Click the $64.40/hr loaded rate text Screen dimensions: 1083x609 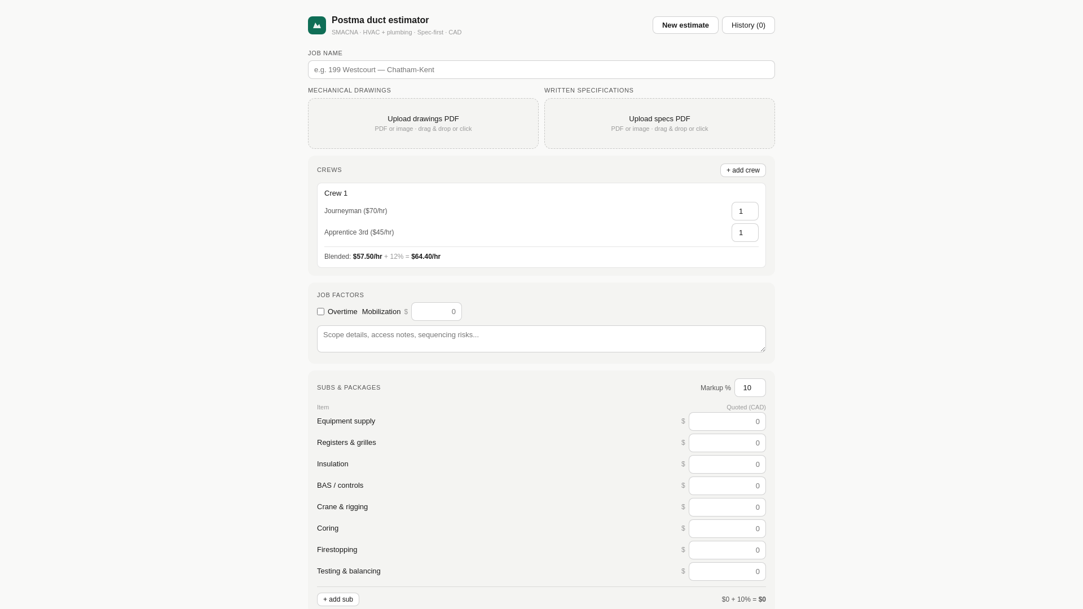[x=426, y=257]
